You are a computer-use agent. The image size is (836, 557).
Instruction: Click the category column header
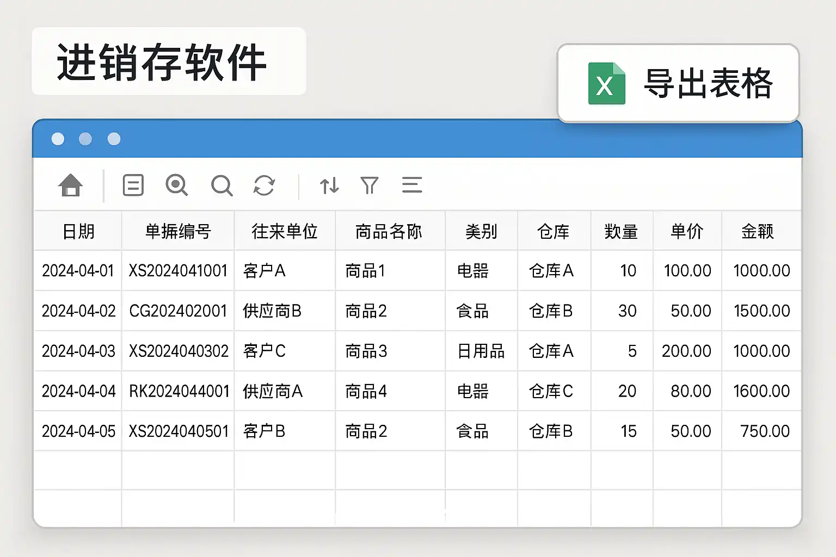click(481, 232)
